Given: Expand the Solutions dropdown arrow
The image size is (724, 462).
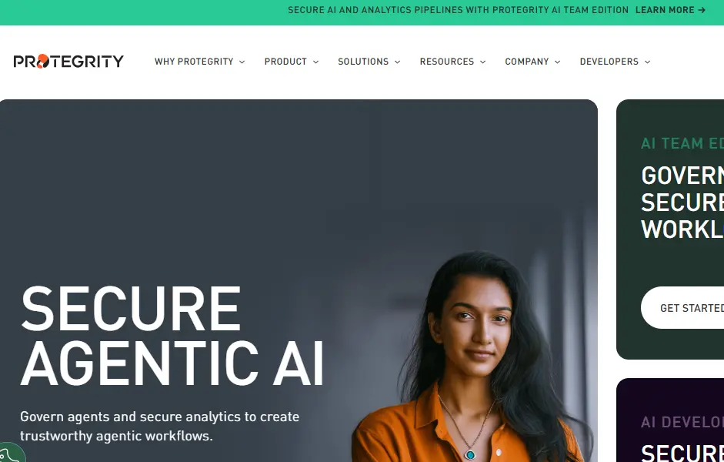Looking at the screenshot, I should (398, 62).
